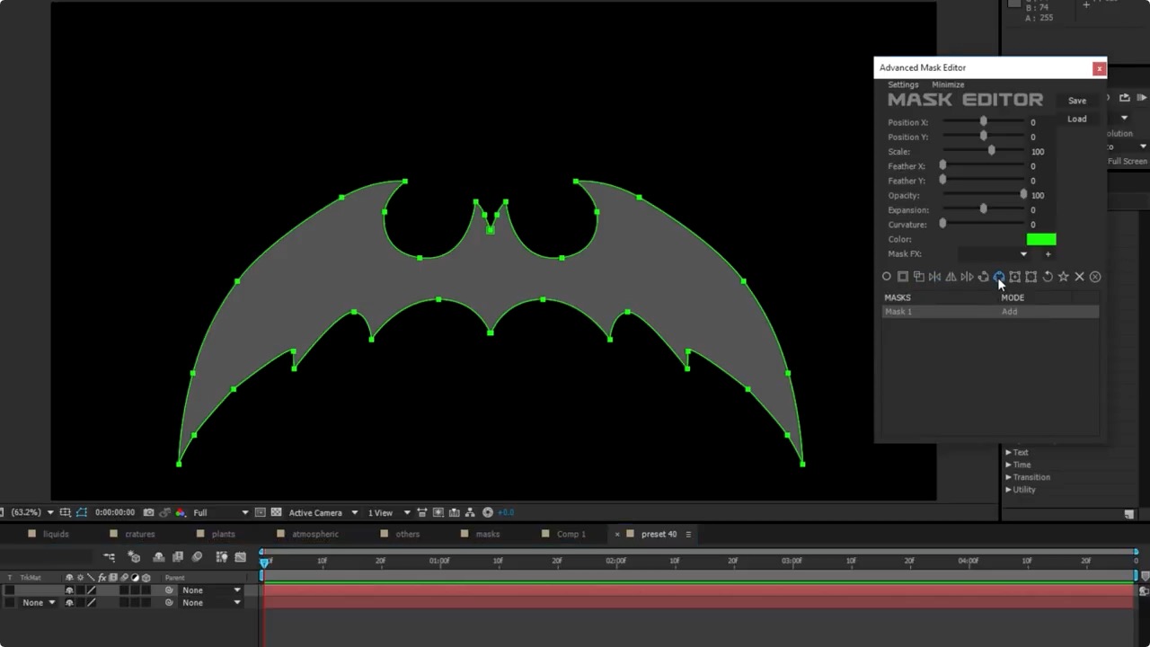Open the Active Camera view dropdown
Image resolution: width=1150 pixels, height=647 pixels.
tap(319, 512)
